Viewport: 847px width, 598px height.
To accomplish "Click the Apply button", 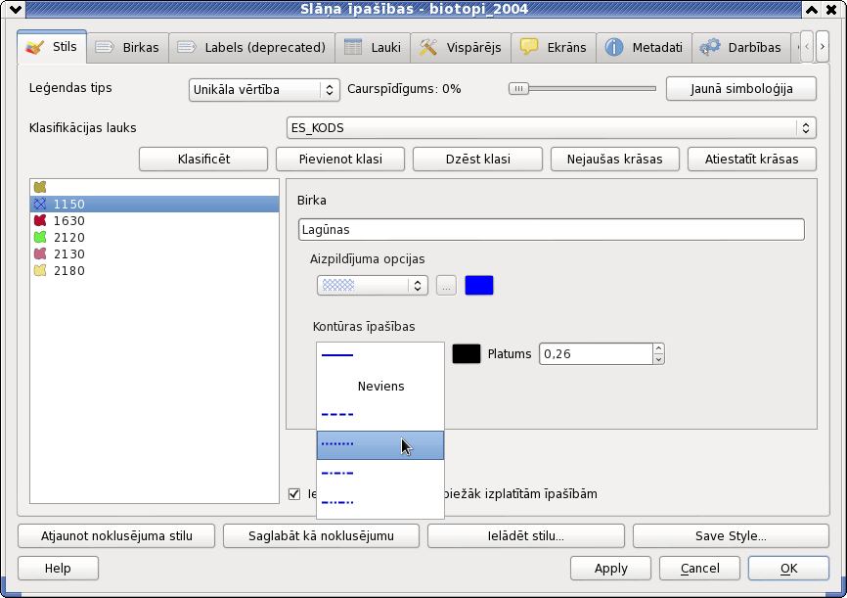I will click(x=611, y=569).
